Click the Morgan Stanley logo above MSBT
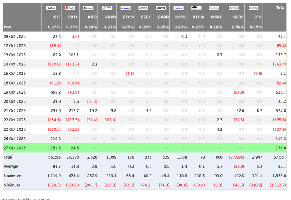The image size is (291, 200). tap(214, 8)
